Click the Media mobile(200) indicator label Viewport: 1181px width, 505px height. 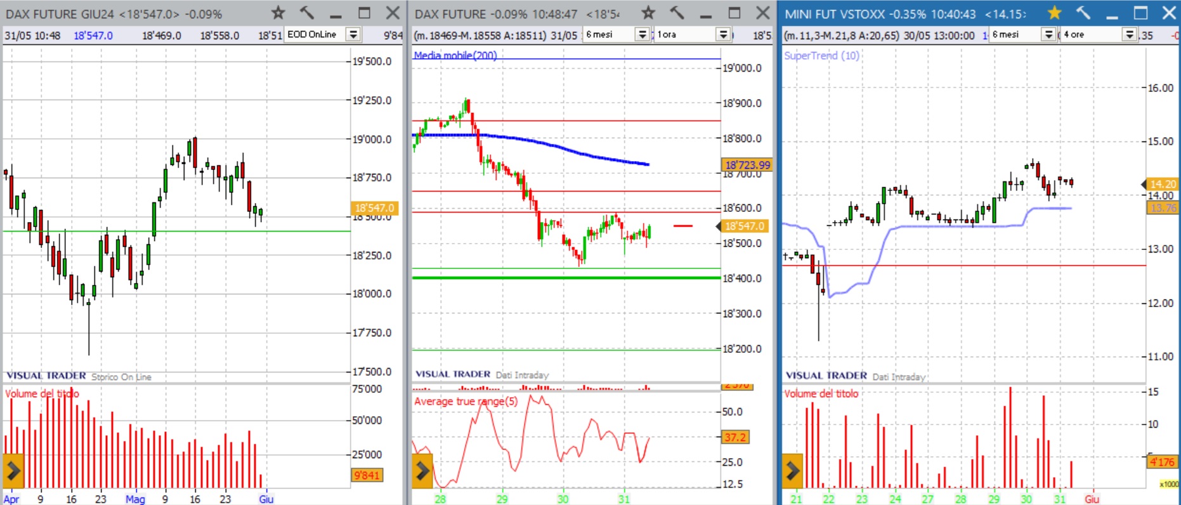pos(455,55)
